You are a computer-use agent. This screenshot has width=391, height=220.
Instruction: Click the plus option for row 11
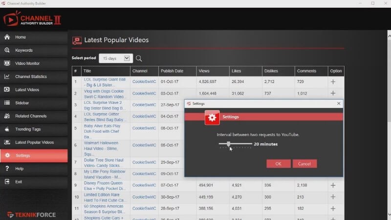[333, 208]
